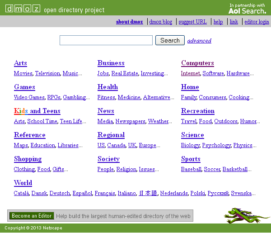Viewport: 271px width, 233px height.
Task: Click the green dragon mascot image
Action: point(247,215)
